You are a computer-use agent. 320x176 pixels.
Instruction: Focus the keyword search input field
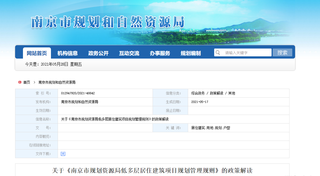click(243, 52)
